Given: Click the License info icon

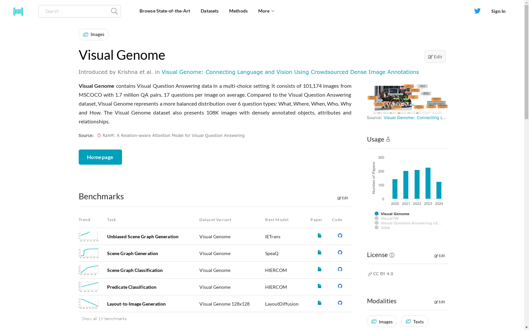Looking at the screenshot, I should point(392,255).
